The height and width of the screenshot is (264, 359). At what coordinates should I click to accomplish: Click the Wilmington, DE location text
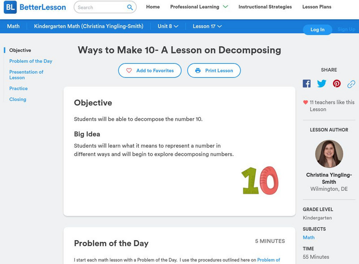click(x=329, y=189)
